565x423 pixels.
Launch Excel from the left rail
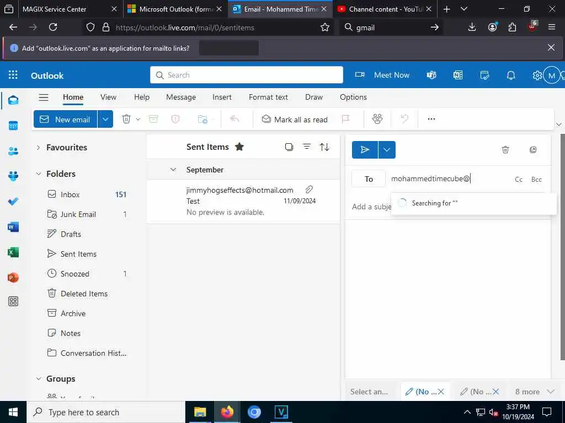13,252
